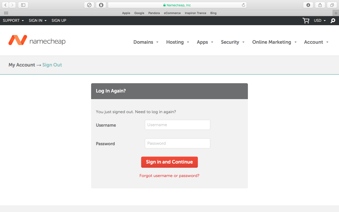This screenshot has width=339, height=212.
Task: Click the content blocker icon
Action: point(89,5)
